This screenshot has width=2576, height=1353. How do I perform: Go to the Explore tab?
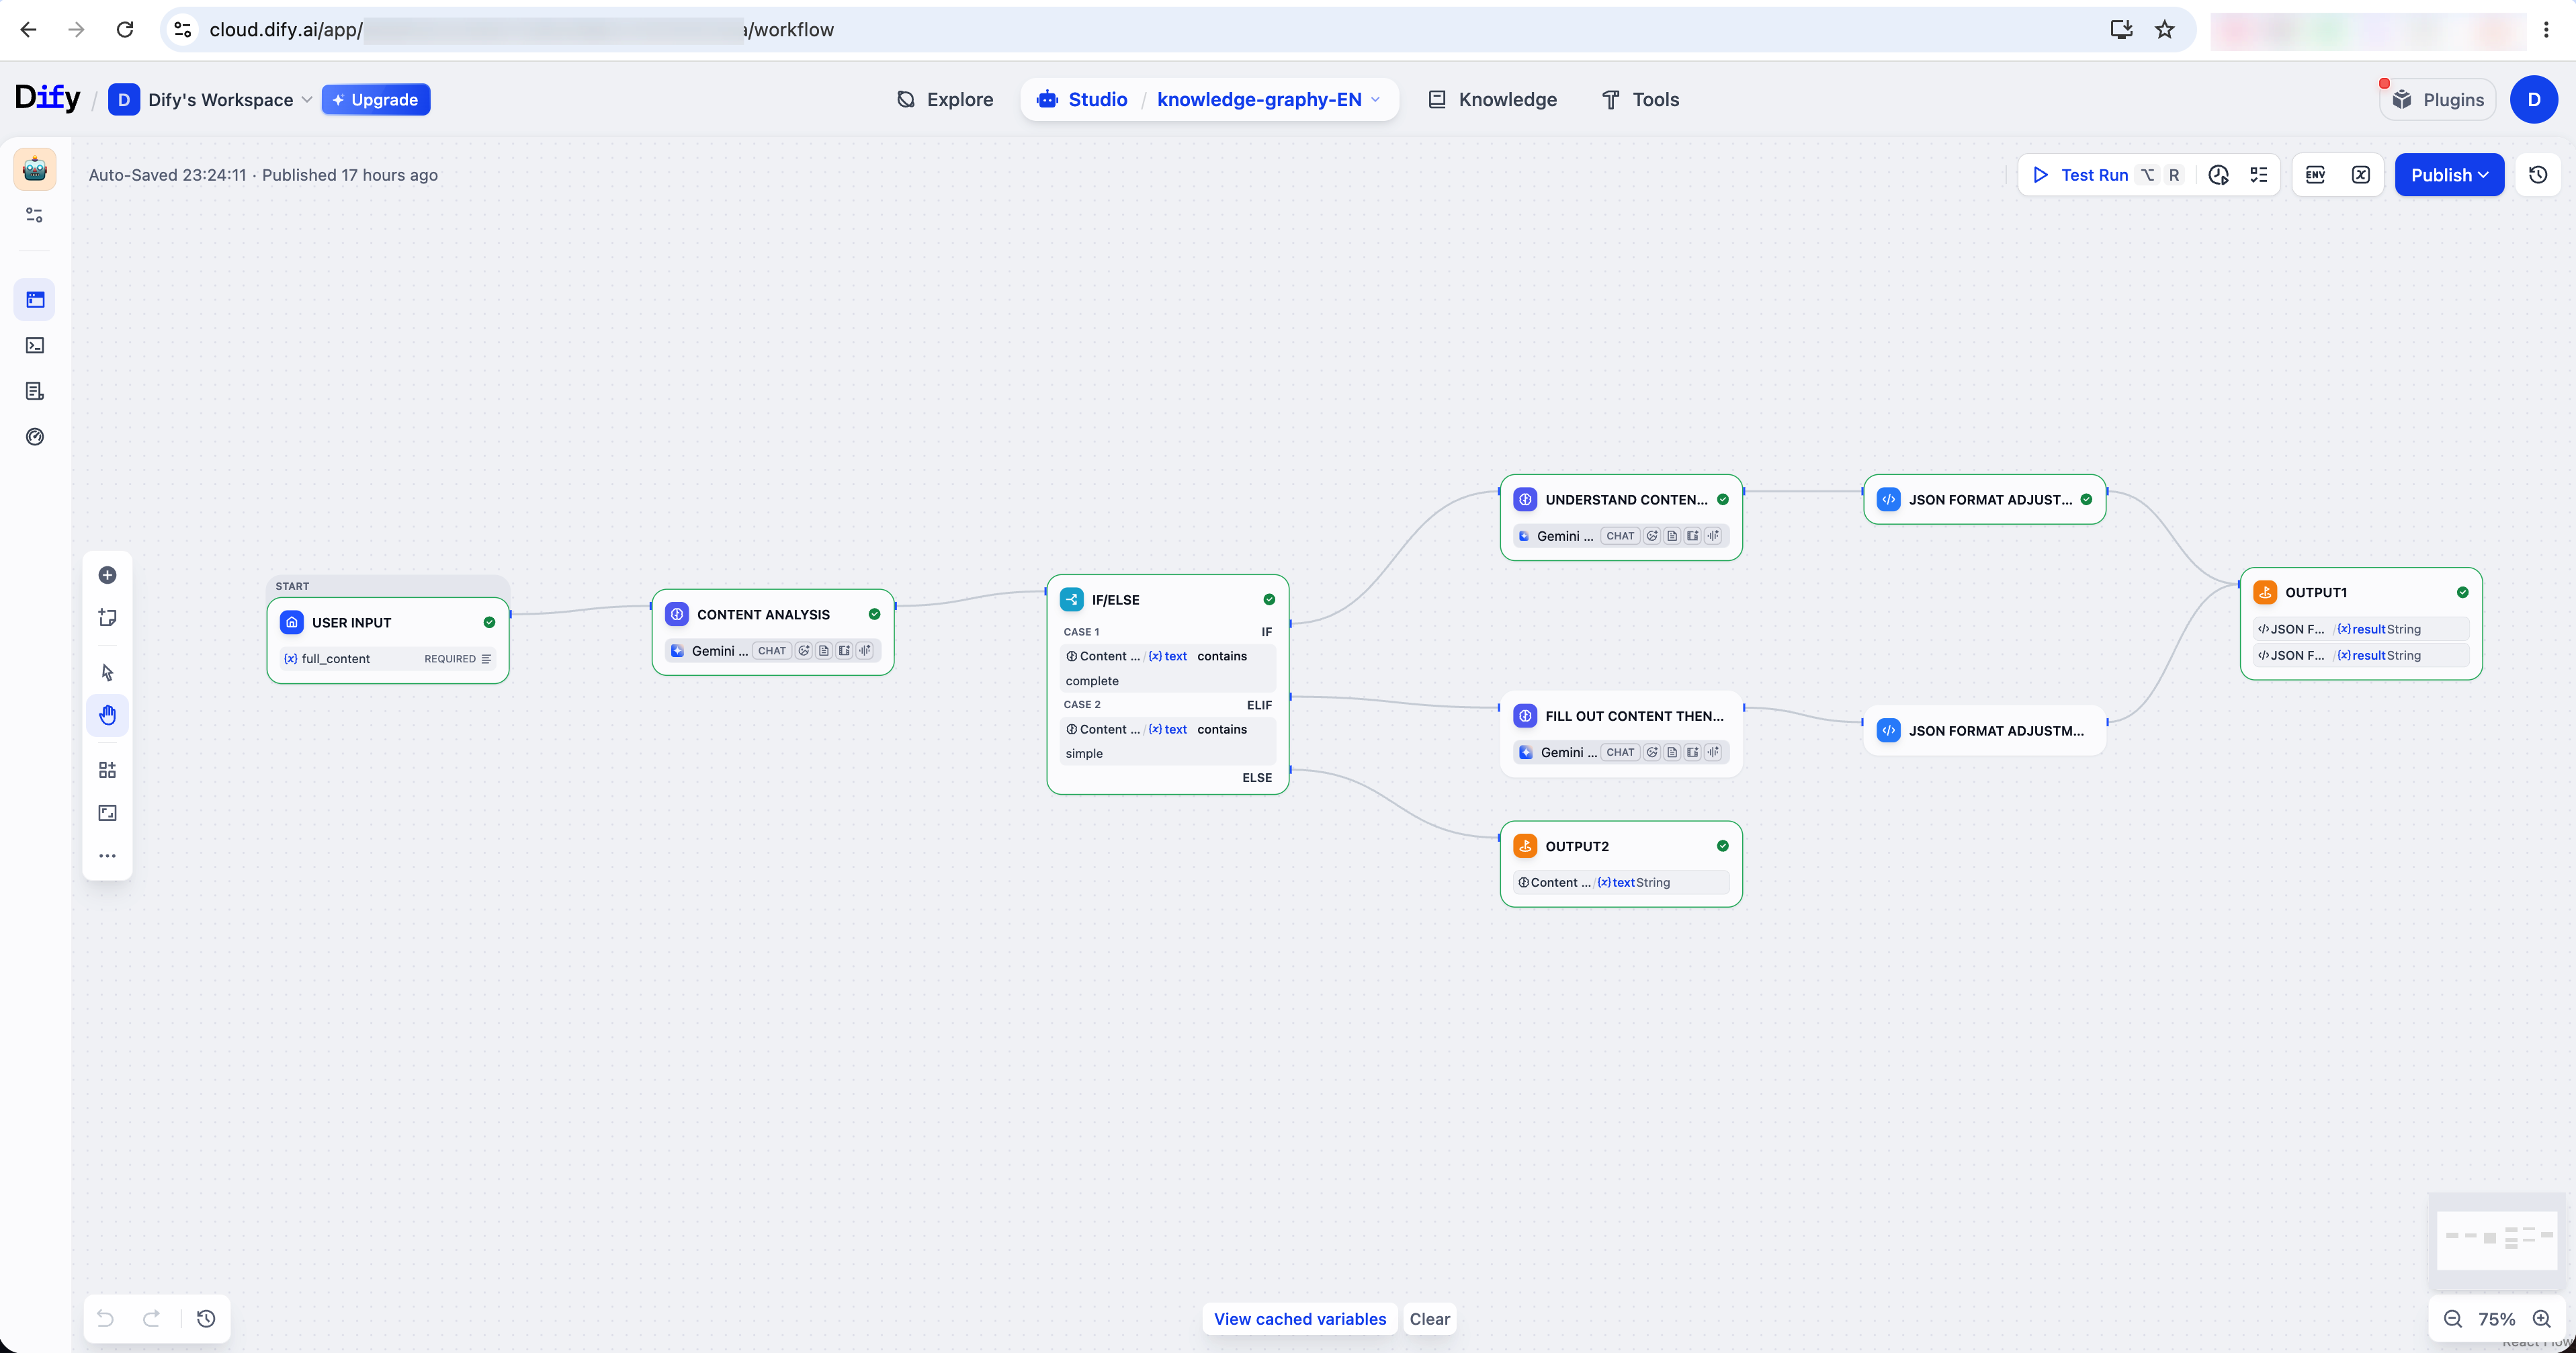click(x=945, y=99)
